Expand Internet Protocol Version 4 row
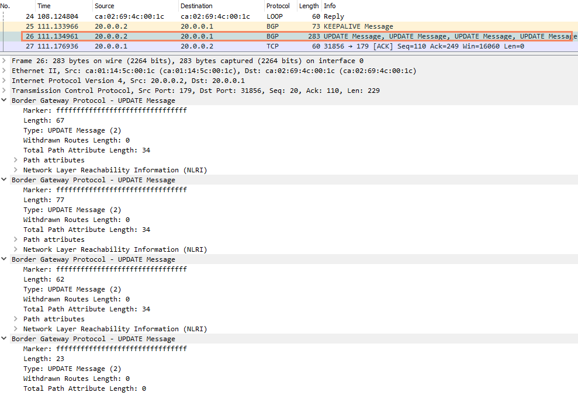This screenshot has height=399, width=578. click(x=4, y=80)
